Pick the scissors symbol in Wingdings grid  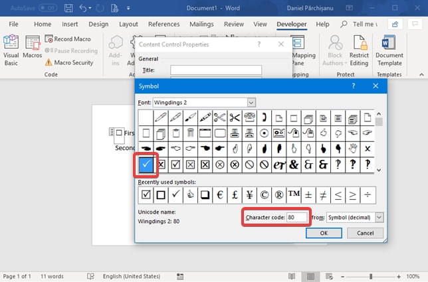[x=234, y=117]
